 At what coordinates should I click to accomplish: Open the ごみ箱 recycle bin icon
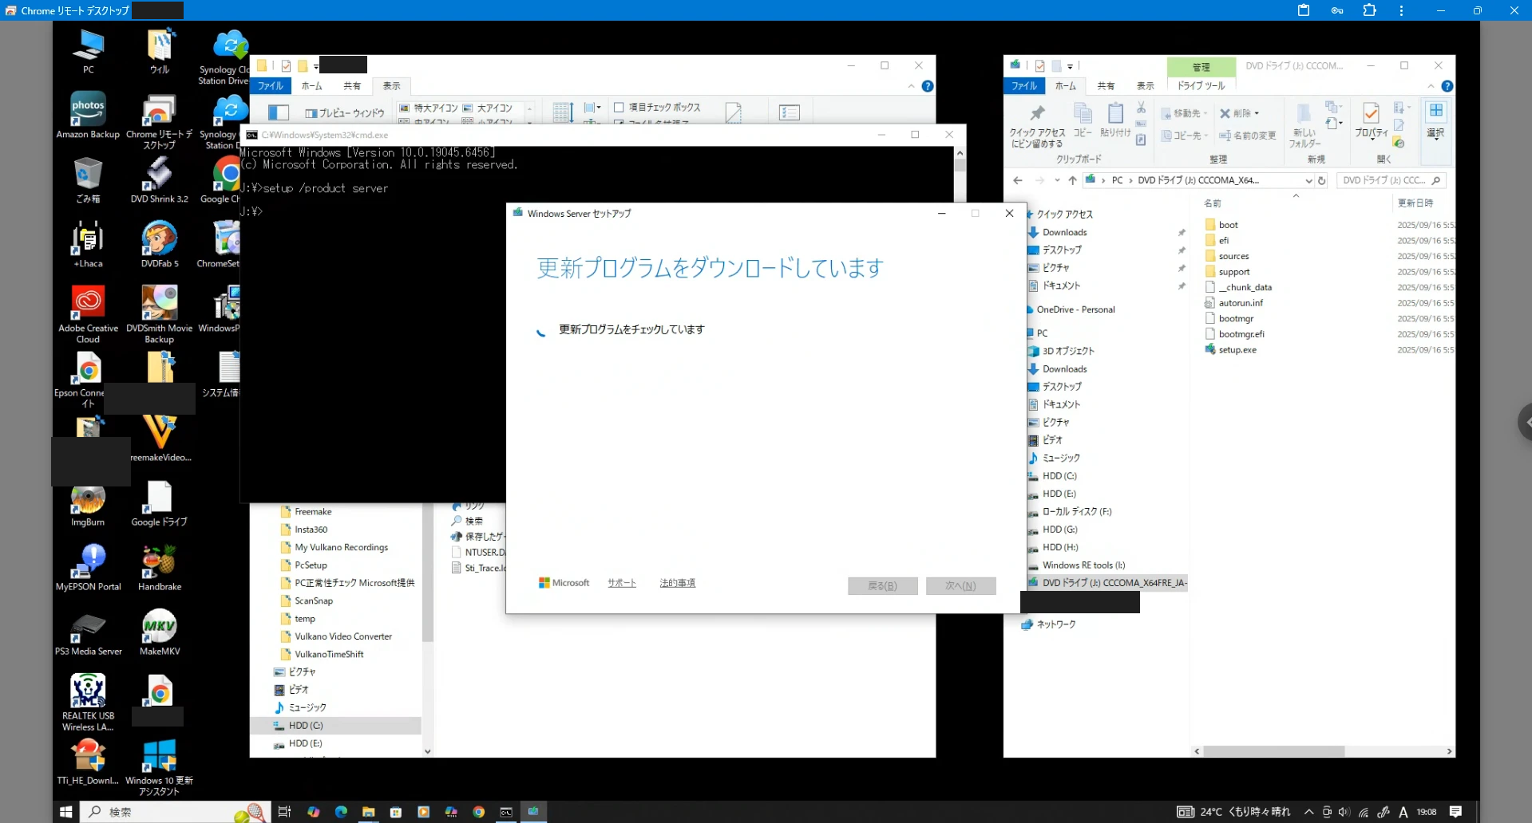88,179
